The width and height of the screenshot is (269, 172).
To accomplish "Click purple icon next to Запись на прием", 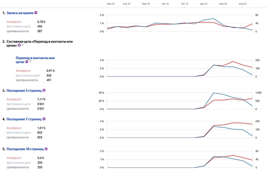I will point(36,13).
